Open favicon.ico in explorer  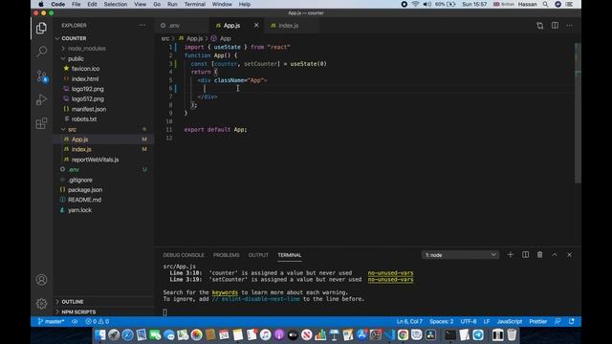85,69
